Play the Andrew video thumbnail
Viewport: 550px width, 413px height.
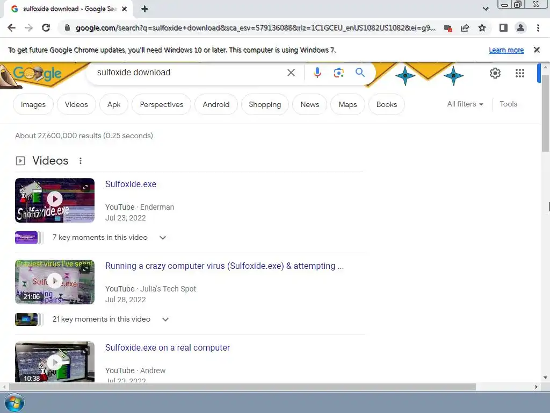pyautogui.click(x=55, y=362)
